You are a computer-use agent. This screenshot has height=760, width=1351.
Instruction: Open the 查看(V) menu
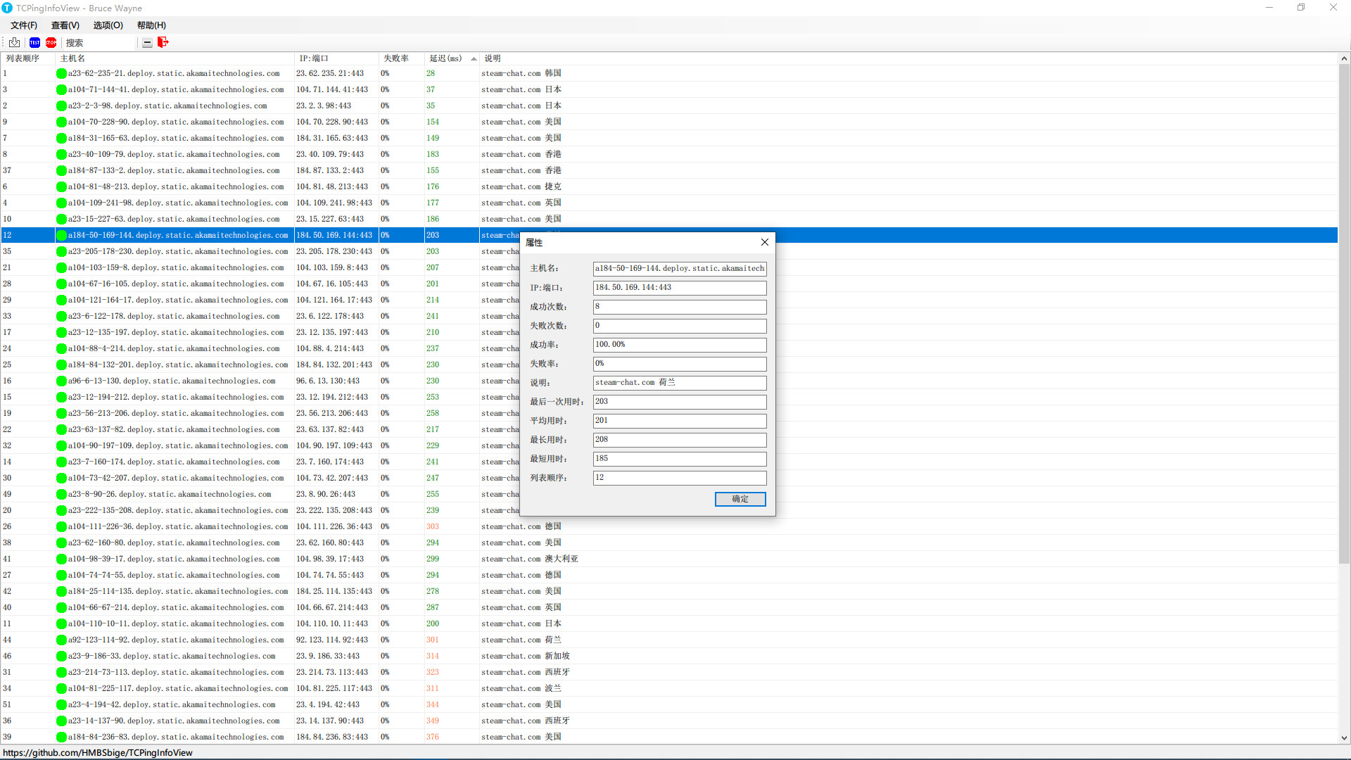(x=65, y=25)
